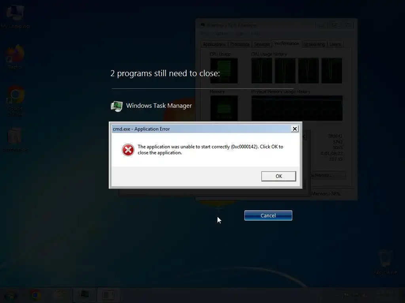
Task: Open the File menu in Task Manager
Action: [x=204, y=34]
